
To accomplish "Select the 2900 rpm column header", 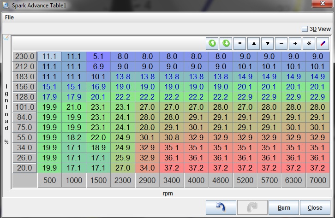I will pyautogui.click(x=147, y=181).
